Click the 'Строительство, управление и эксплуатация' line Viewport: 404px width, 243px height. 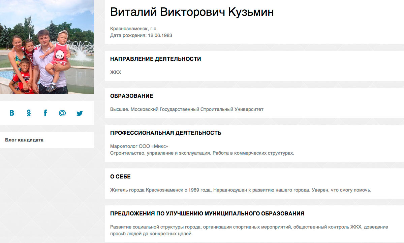202,153
